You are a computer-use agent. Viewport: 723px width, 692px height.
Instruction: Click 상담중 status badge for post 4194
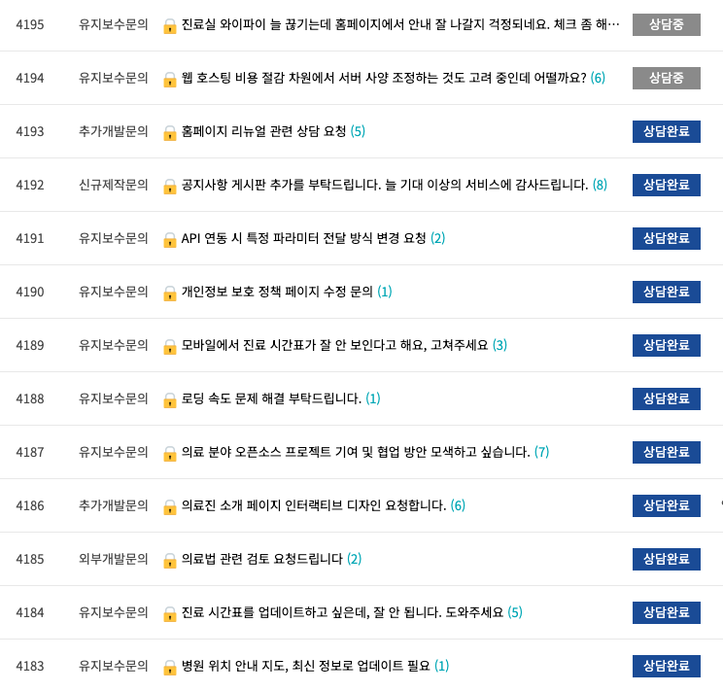[667, 78]
